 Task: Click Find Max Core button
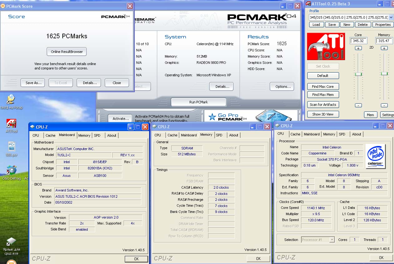pos(323,87)
